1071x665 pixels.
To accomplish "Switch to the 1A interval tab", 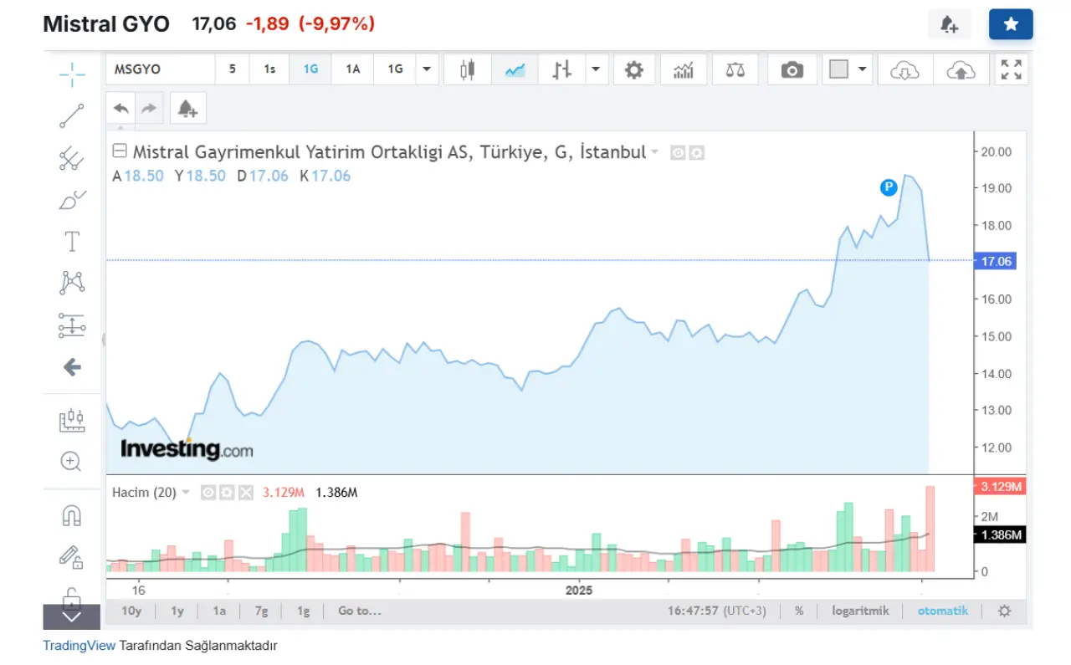I will point(352,69).
